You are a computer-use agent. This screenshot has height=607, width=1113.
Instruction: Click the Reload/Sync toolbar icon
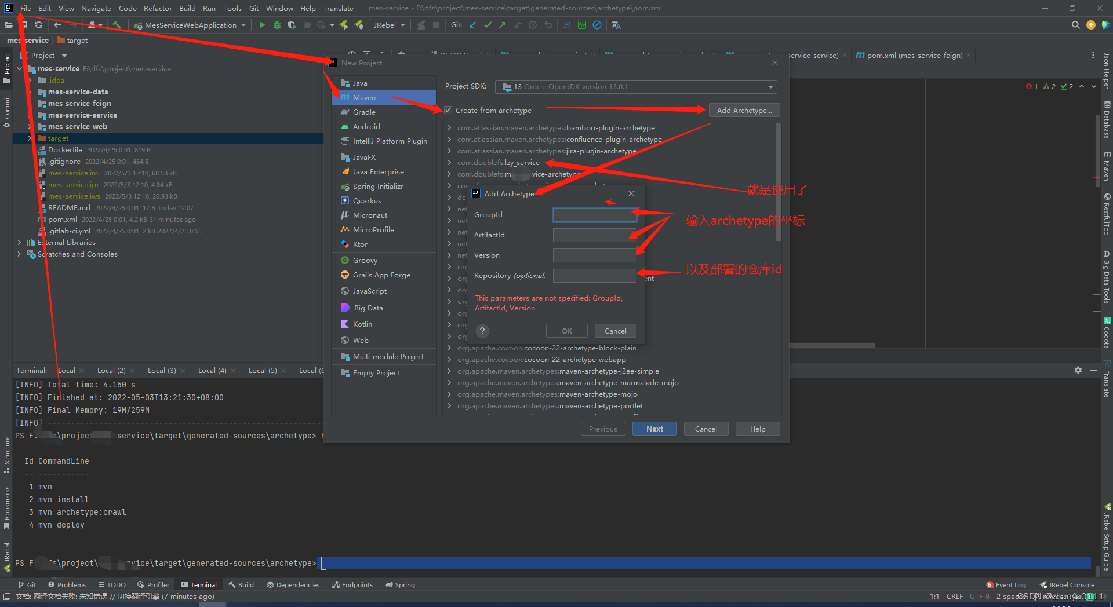[39, 25]
